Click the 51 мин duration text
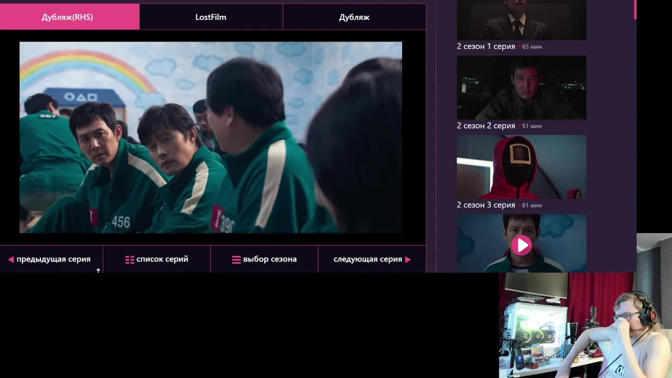672x378 pixels. coord(532,126)
